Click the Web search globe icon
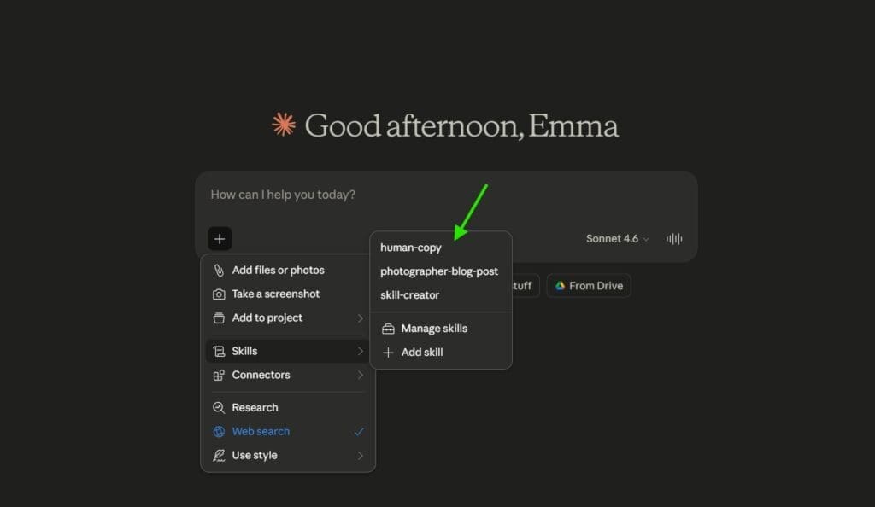 click(x=219, y=432)
